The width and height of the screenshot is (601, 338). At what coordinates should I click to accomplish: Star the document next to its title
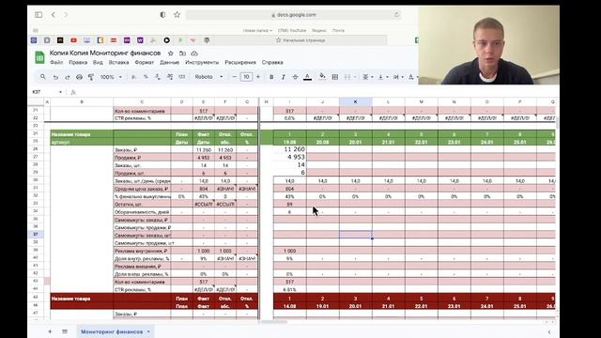[171, 54]
